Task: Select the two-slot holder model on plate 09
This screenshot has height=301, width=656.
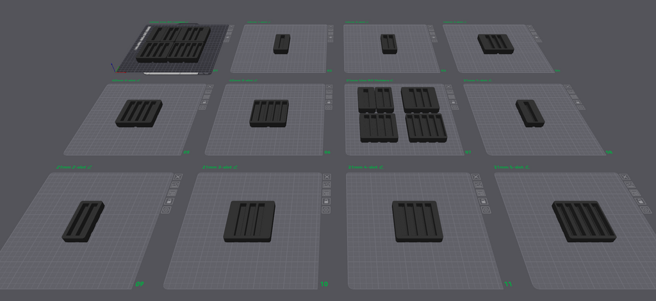Action: pyautogui.click(x=83, y=221)
